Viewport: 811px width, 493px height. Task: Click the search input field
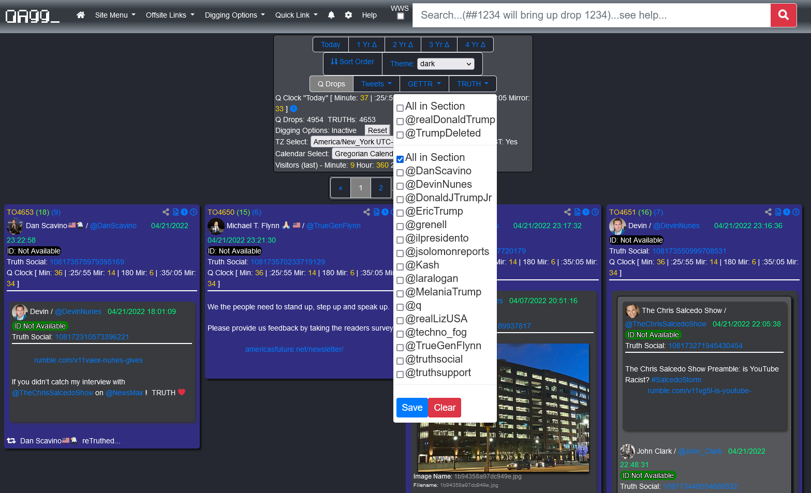pos(592,15)
